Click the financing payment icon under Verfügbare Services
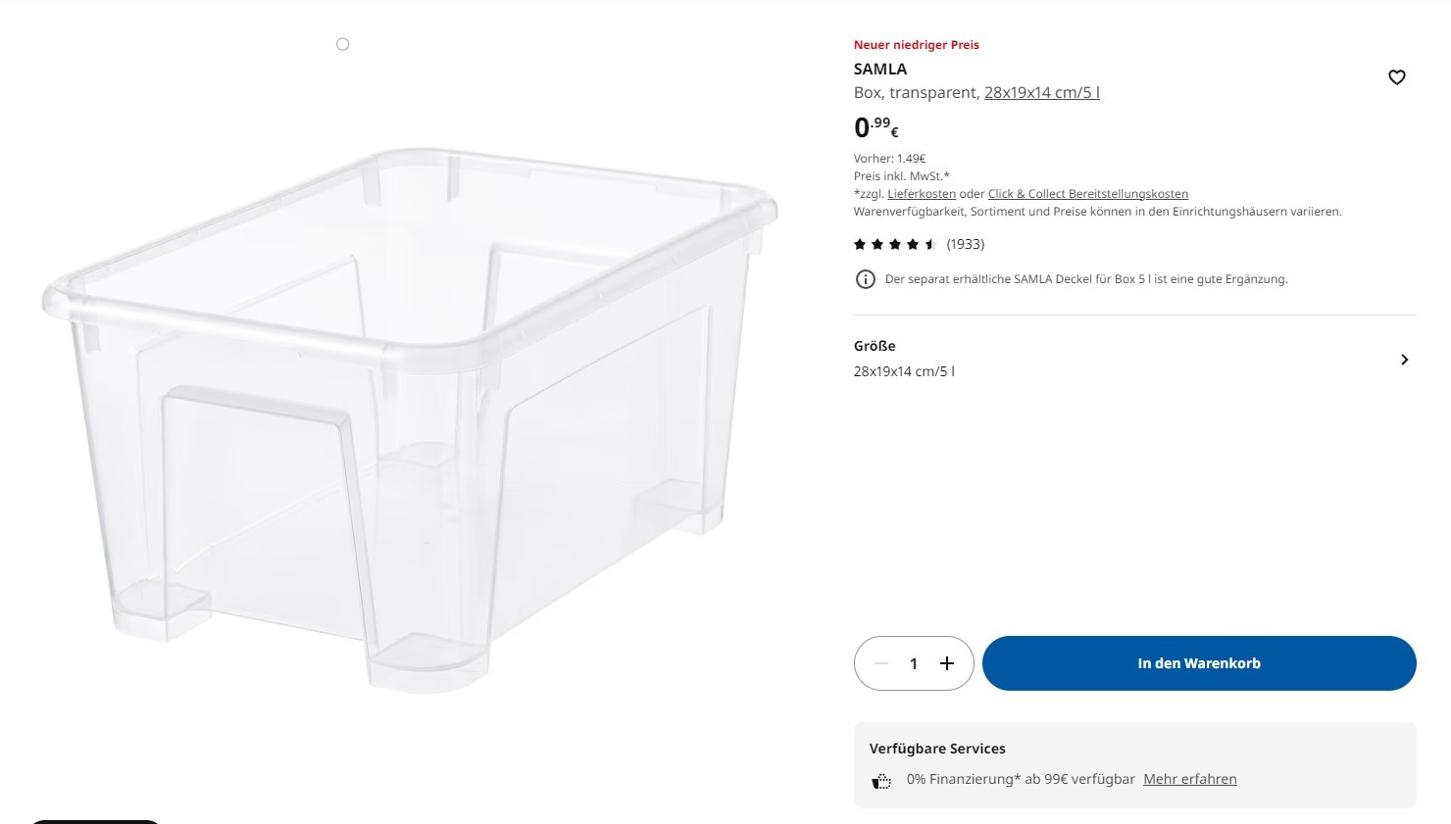 coord(880,779)
